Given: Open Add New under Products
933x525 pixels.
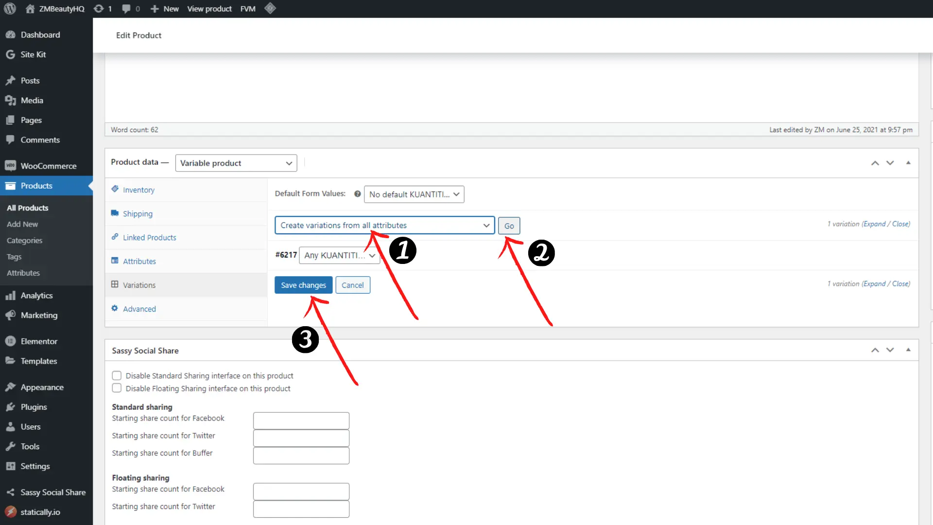Looking at the screenshot, I should [22, 224].
